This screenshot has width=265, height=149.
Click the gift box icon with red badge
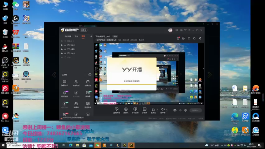tap(178, 38)
